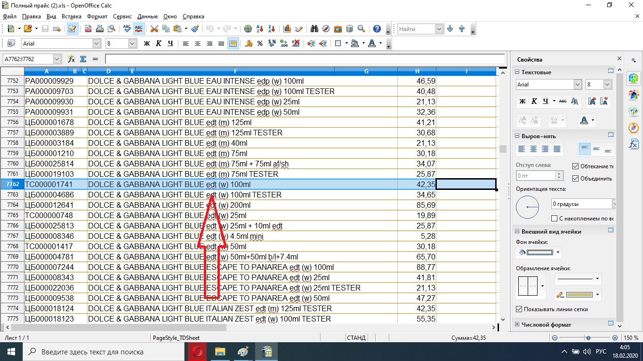Delete decimal place icon
Screen dimensions: 643x361
(x=295, y=43)
